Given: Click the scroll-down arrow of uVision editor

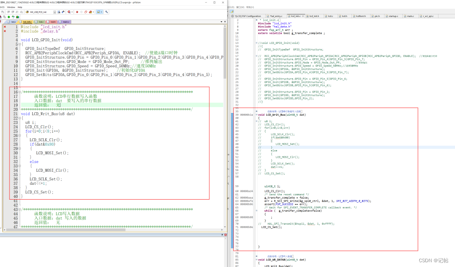Looking at the screenshot, I should (225, 227).
